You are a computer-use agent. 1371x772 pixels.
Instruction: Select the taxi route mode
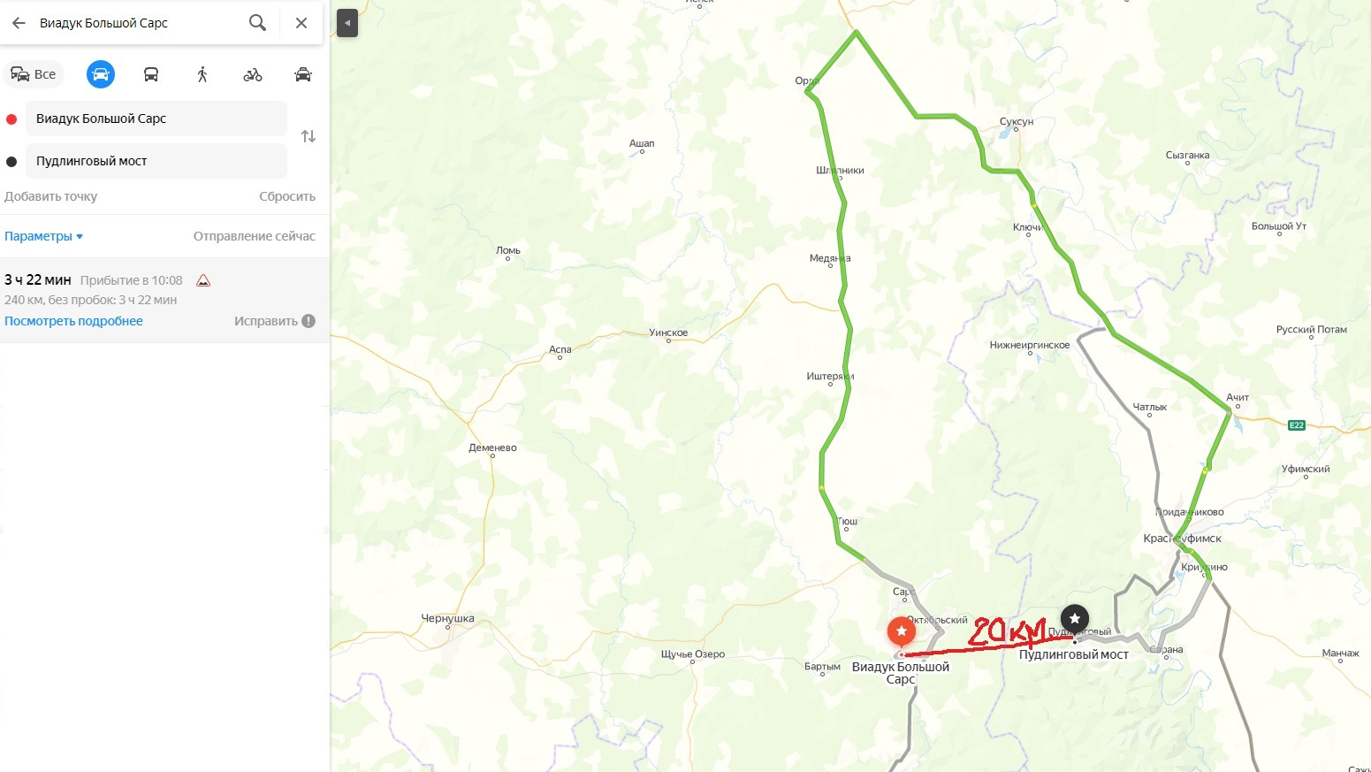click(303, 74)
